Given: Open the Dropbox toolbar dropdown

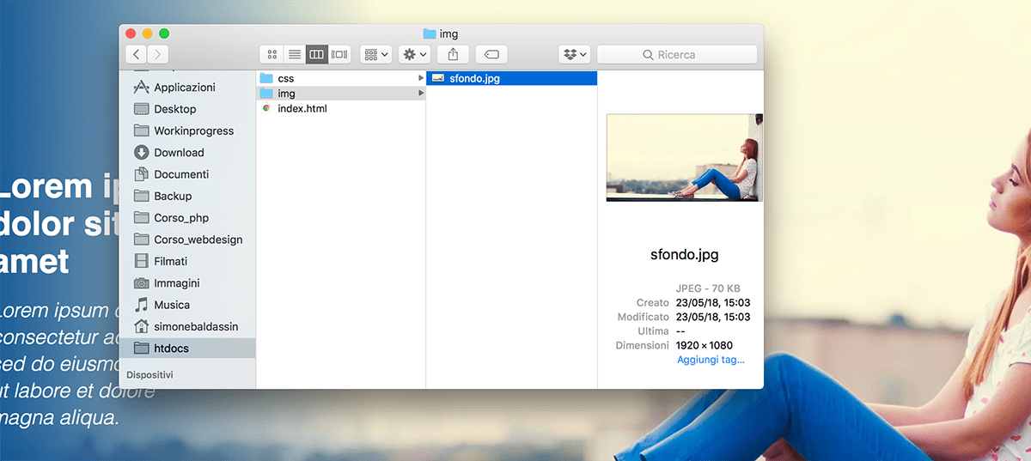Looking at the screenshot, I should (574, 54).
